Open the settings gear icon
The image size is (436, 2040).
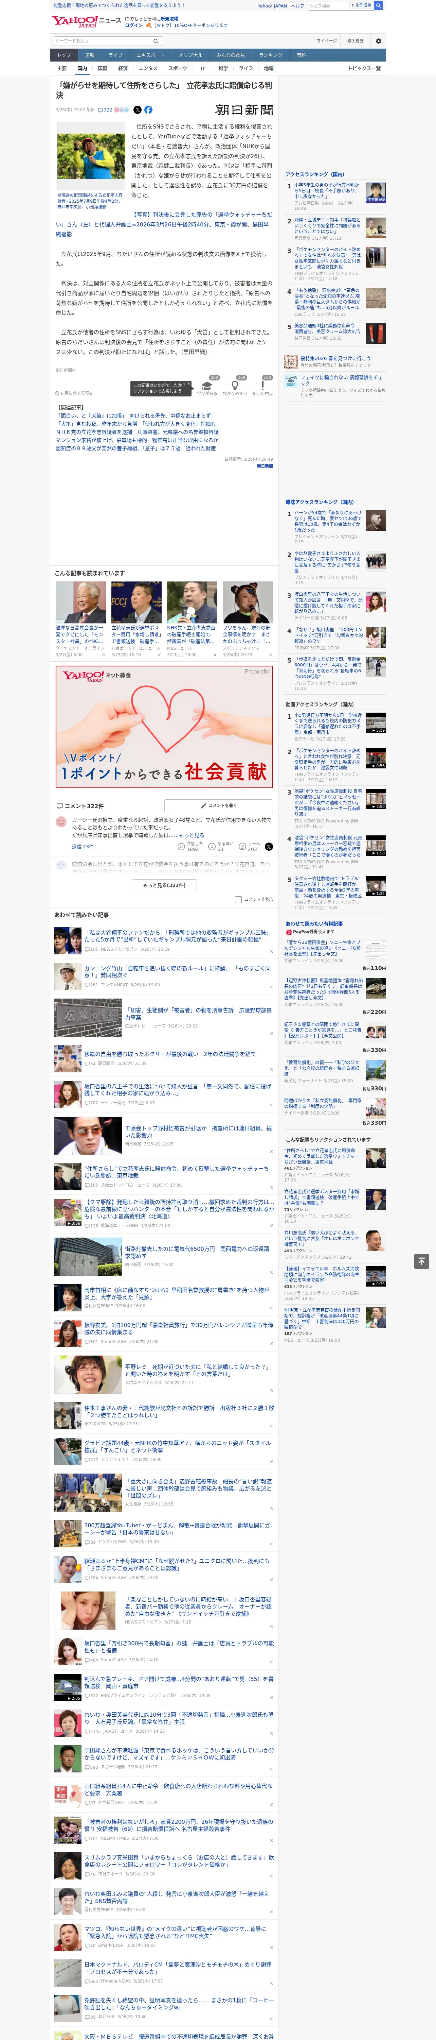click(378, 41)
